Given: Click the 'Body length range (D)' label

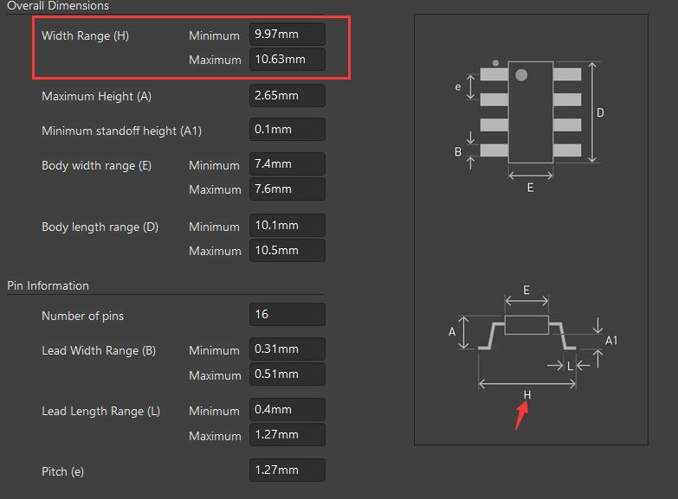Looking at the screenshot, I should pos(100,227).
